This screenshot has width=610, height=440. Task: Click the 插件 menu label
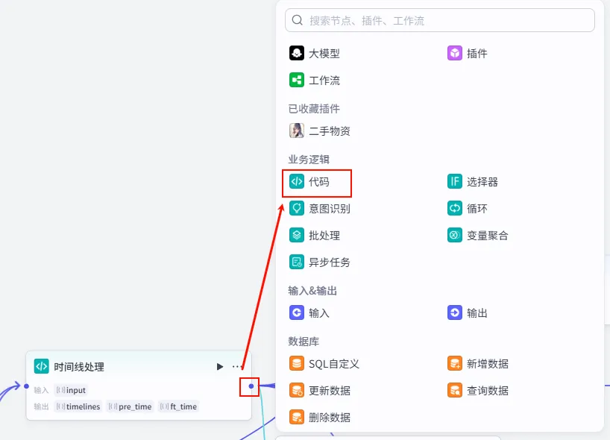coord(477,53)
